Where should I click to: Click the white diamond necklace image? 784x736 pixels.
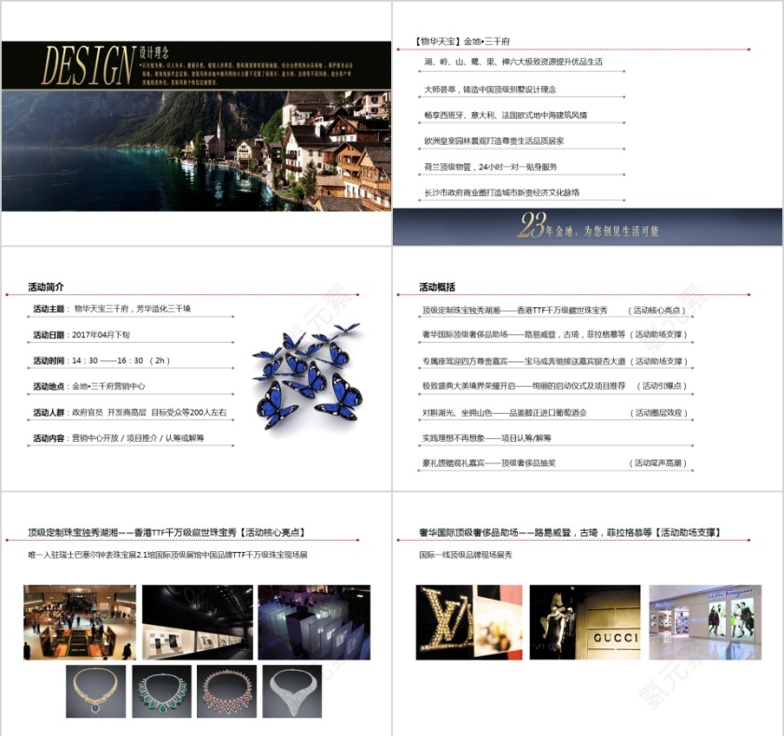point(291,691)
